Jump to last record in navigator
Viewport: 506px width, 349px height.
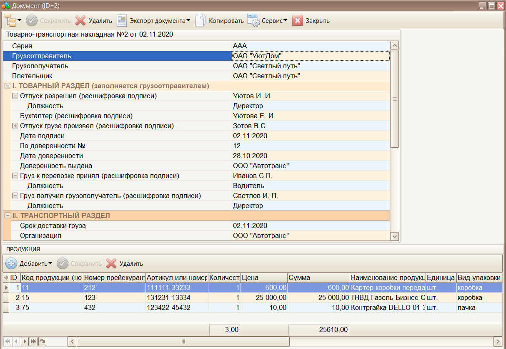33,342
